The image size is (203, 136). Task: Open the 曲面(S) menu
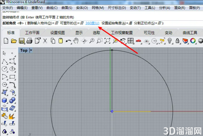point(67,8)
